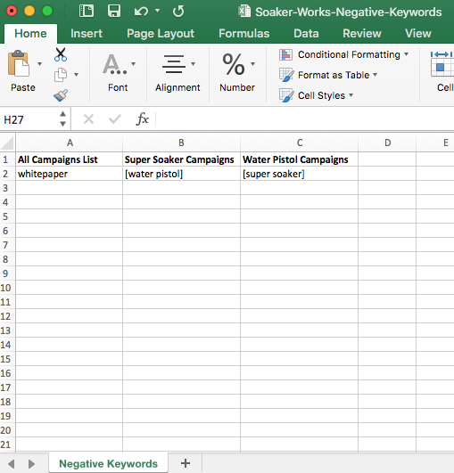Open the Alignment group icon
Image resolution: width=454 pixels, height=473 pixels.
(x=173, y=64)
